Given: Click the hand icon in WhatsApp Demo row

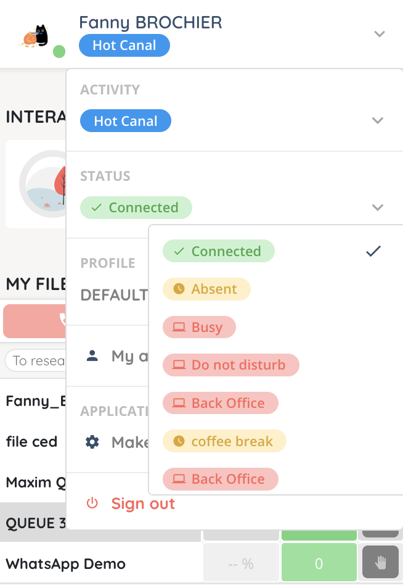Looking at the screenshot, I should 380,563.
